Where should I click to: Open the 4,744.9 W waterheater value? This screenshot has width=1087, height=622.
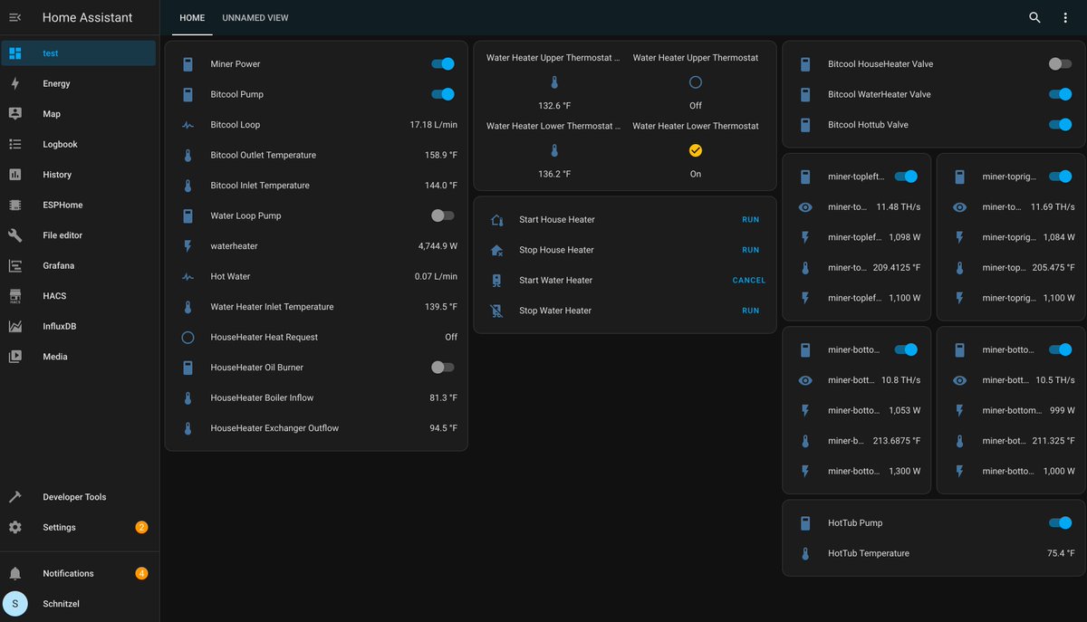pyautogui.click(x=438, y=245)
